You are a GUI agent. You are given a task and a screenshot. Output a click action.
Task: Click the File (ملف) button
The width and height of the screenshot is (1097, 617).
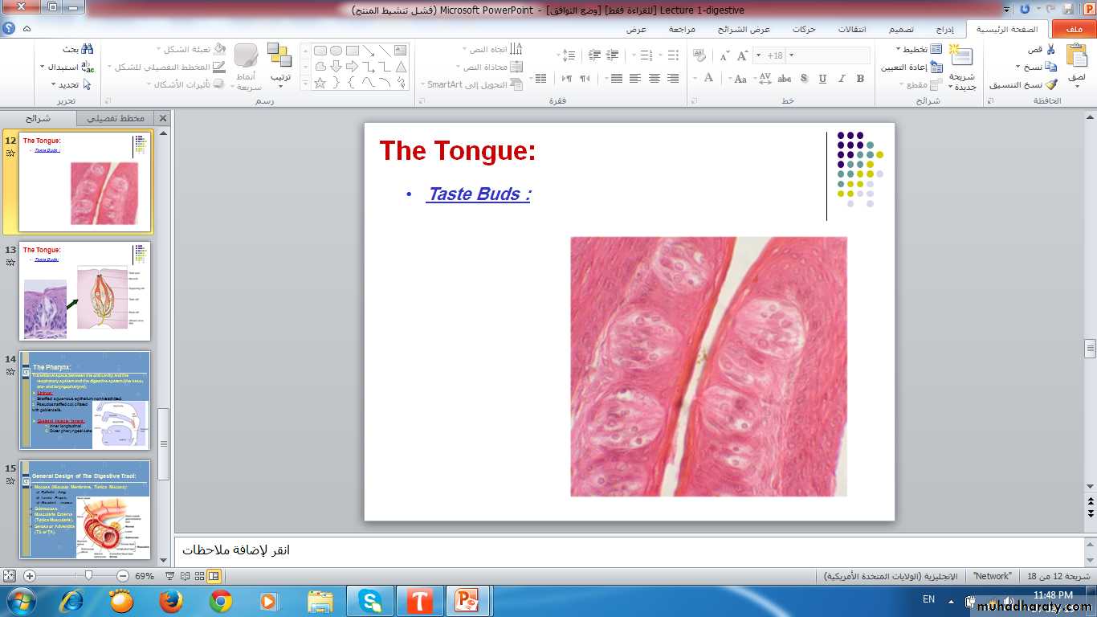[x=1073, y=30]
